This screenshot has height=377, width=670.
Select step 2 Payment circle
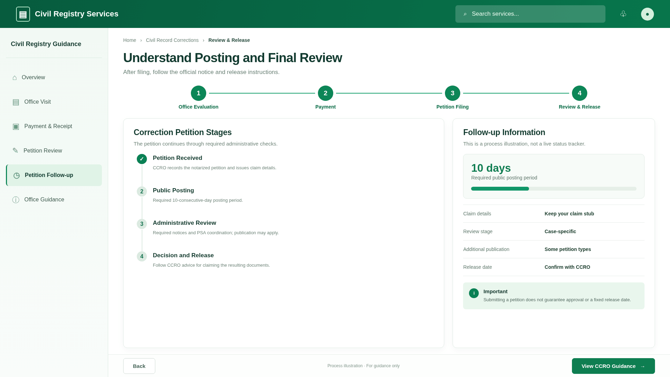(x=326, y=93)
